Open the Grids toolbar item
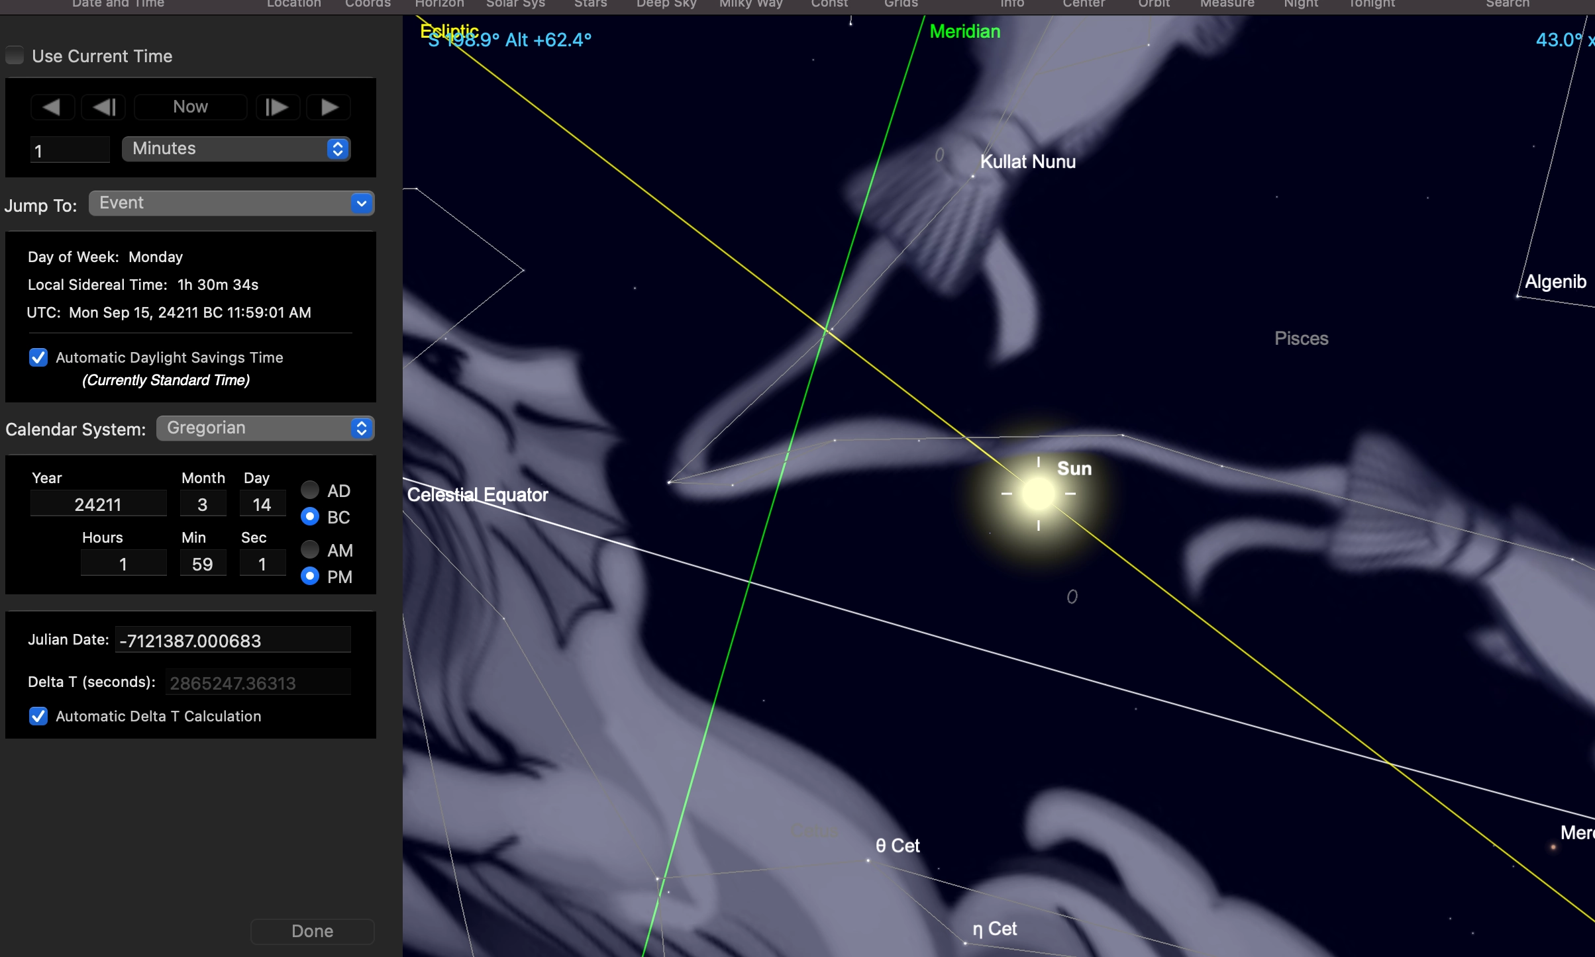This screenshot has width=1595, height=957. 901,4
